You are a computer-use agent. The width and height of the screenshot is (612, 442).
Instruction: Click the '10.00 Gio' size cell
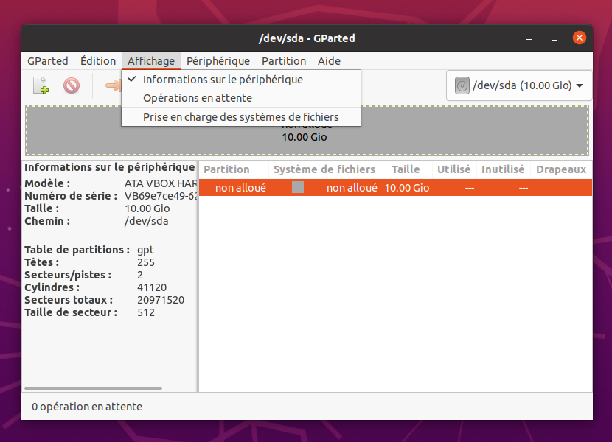coord(407,188)
